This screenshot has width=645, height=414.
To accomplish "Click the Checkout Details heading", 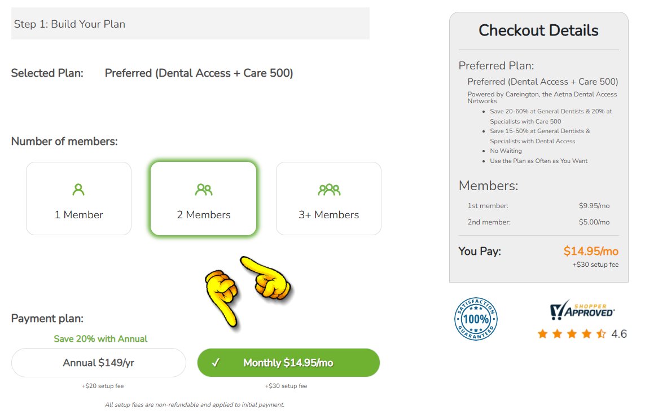I will click(538, 30).
